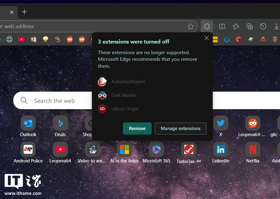This screenshot has height=199, width=280.
Task: Open the Video to ani... quick link
Action: click(92, 153)
